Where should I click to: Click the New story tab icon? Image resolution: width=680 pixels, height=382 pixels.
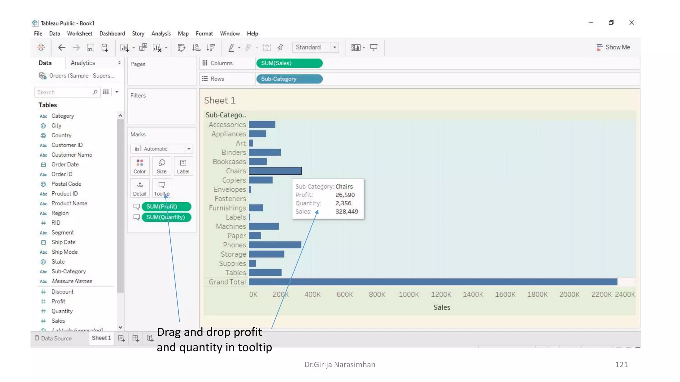150,338
